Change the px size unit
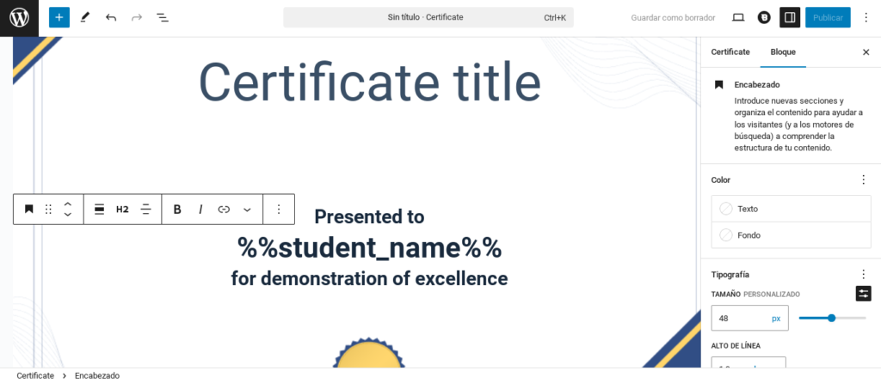This screenshot has height=383, width=881. [x=776, y=318]
